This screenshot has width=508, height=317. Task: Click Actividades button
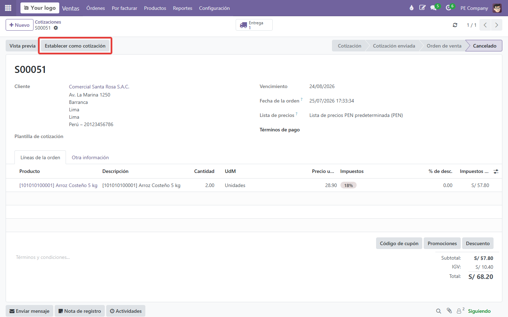126,311
